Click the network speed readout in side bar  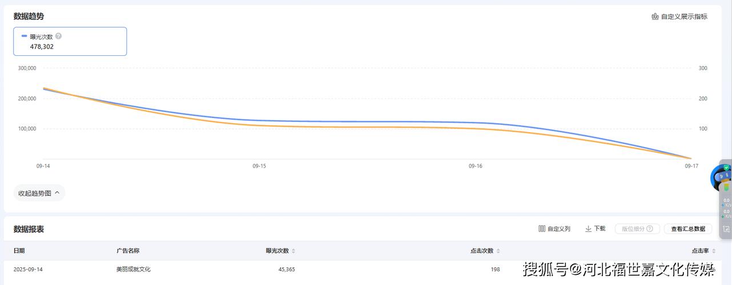(x=726, y=208)
